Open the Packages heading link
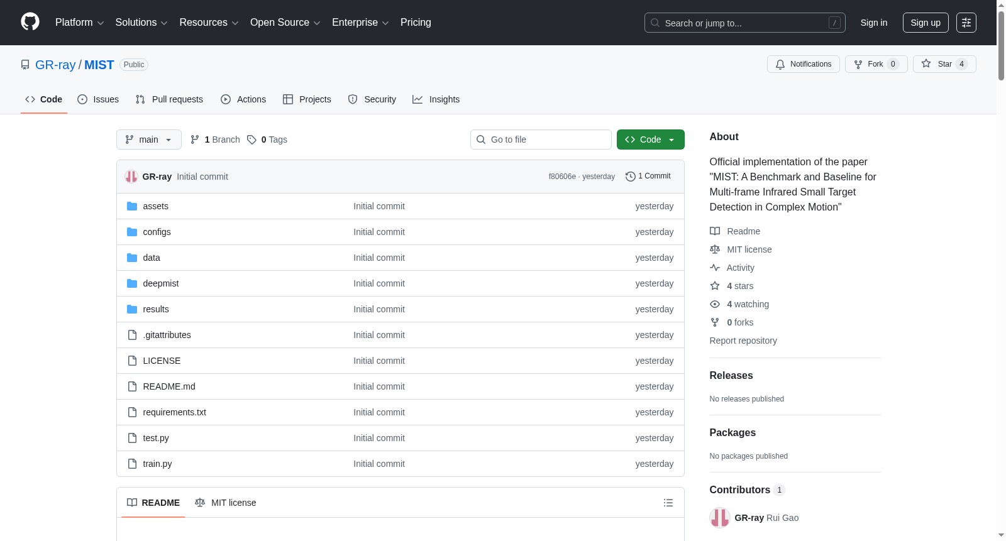The width and height of the screenshot is (1006, 541). pos(732,432)
